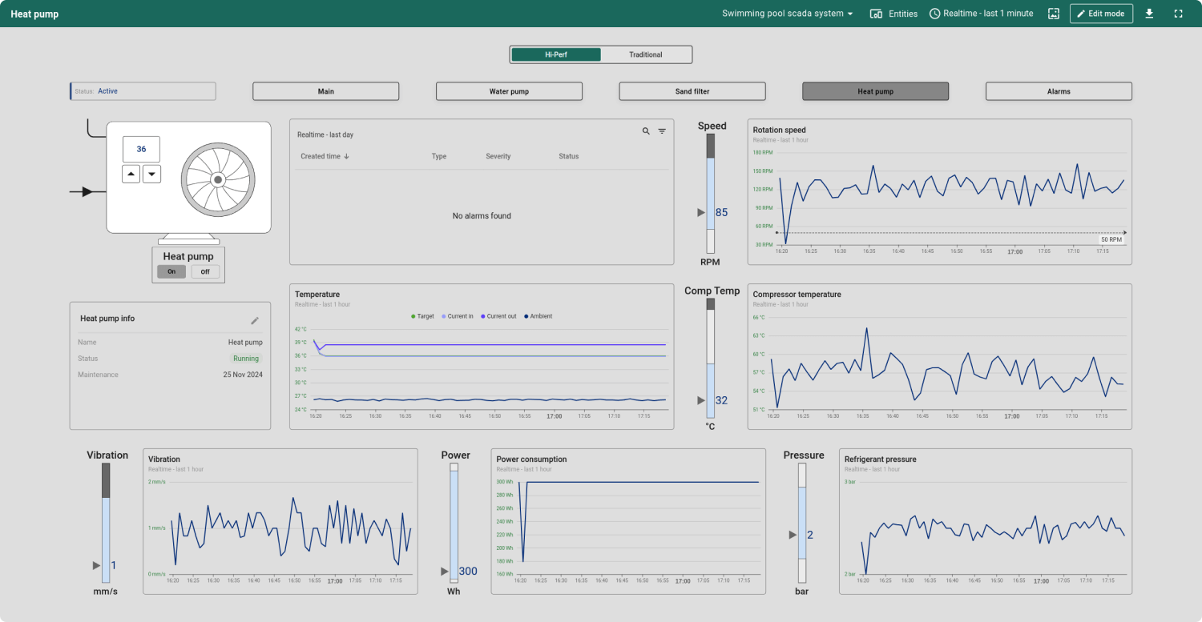Open alarm filter icon
1202x622 pixels.
[x=662, y=131]
